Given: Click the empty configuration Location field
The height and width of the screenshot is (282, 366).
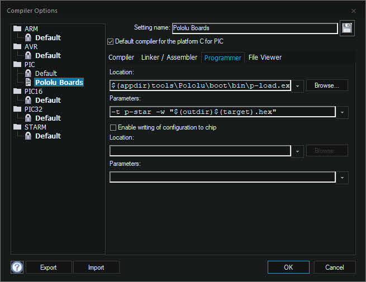Looking at the screenshot, I should coord(200,151).
